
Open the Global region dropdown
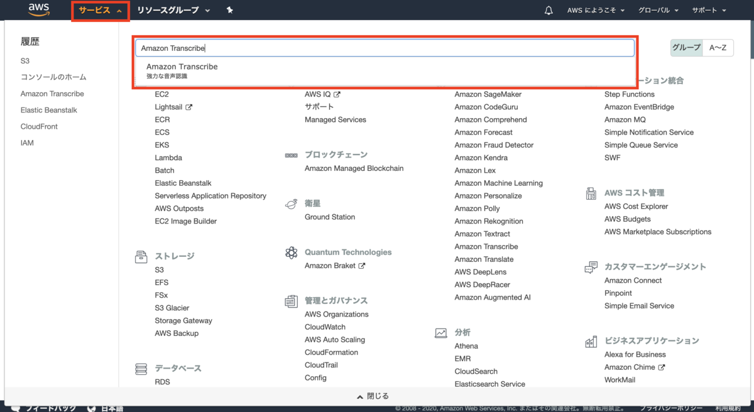tap(658, 10)
